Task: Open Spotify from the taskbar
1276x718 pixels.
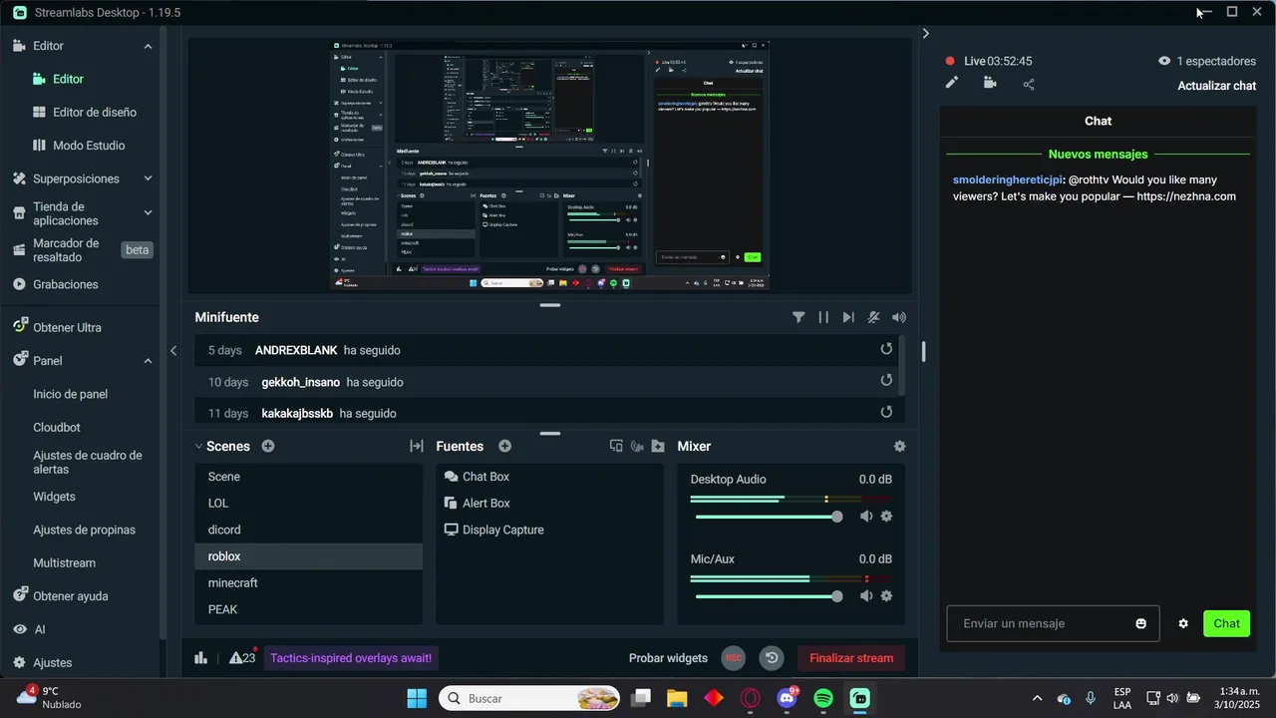Action: pyautogui.click(x=823, y=698)
